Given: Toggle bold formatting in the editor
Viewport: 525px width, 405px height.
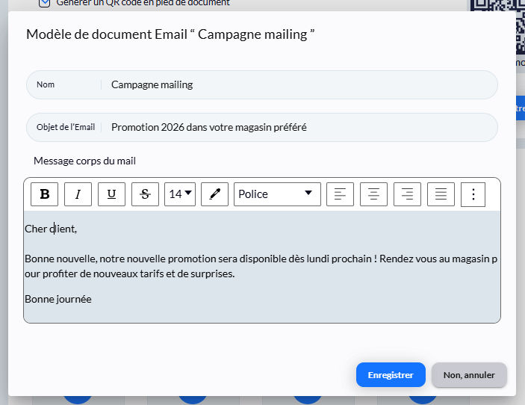Looking at the screenshot, I should pos(44,194).
